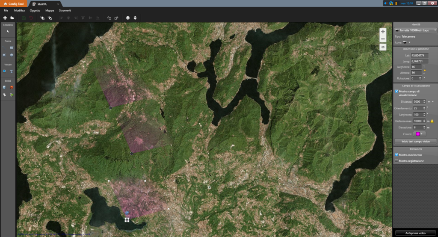The width and height of the screenshot is (438, 237).
Task: Click the Orientamento value spinner
Action: coord(424,108)
